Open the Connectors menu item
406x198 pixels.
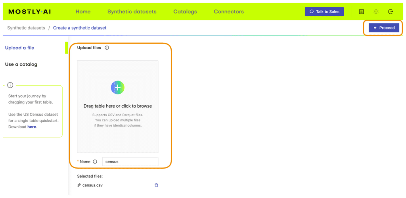tap(229, 12)
